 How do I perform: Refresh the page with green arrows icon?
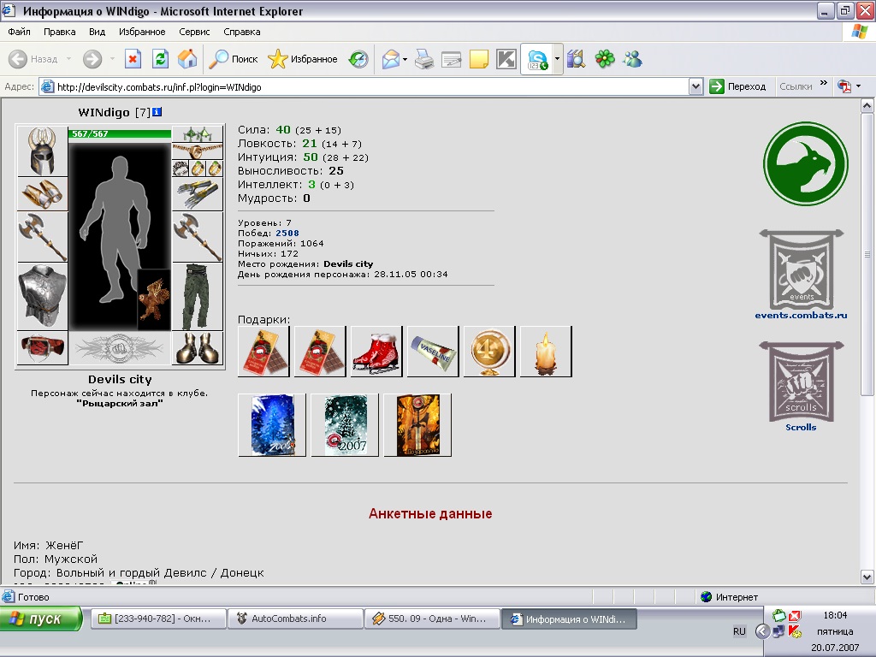[160, 59]
